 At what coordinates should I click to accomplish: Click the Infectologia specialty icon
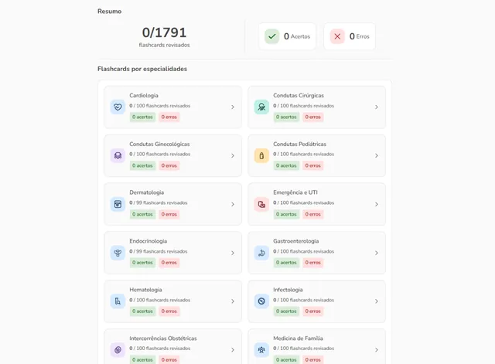pos(261,301)
